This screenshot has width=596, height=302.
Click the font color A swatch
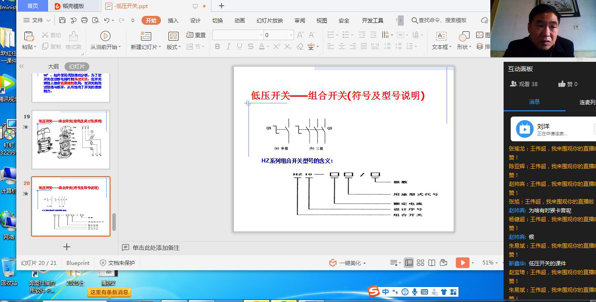(x=262, y=46)
